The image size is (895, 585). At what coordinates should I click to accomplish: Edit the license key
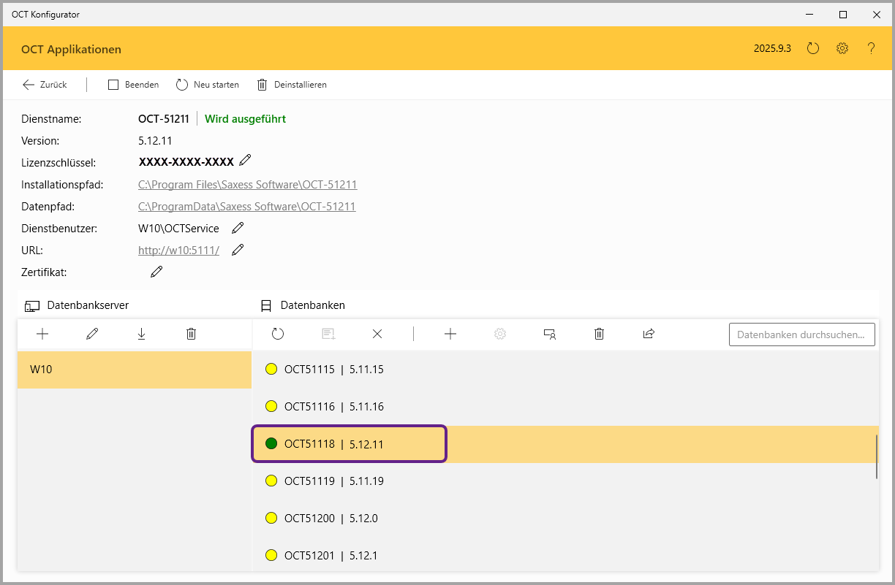pyautogui.click(x=246, y=161)
